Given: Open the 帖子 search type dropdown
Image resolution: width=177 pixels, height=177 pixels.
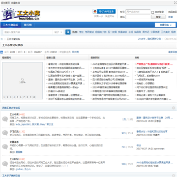Looking at the screenshot, I should pyautogui.click(x=59, y=32).
